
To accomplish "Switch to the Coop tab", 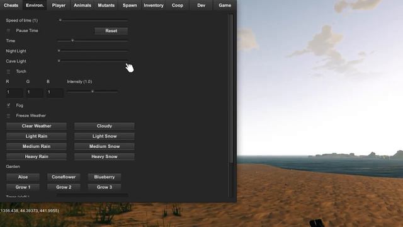I will (x=178, y=5).
